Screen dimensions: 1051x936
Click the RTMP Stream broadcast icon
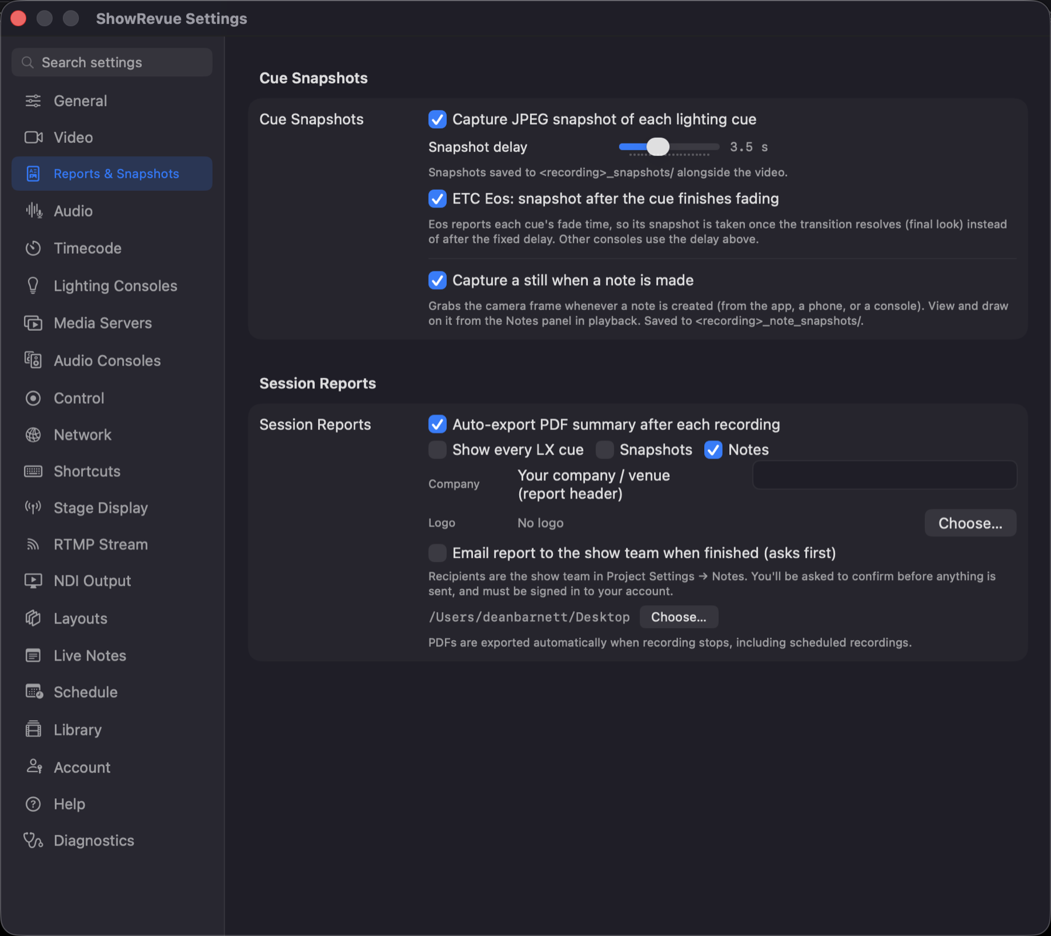point(33,544)
